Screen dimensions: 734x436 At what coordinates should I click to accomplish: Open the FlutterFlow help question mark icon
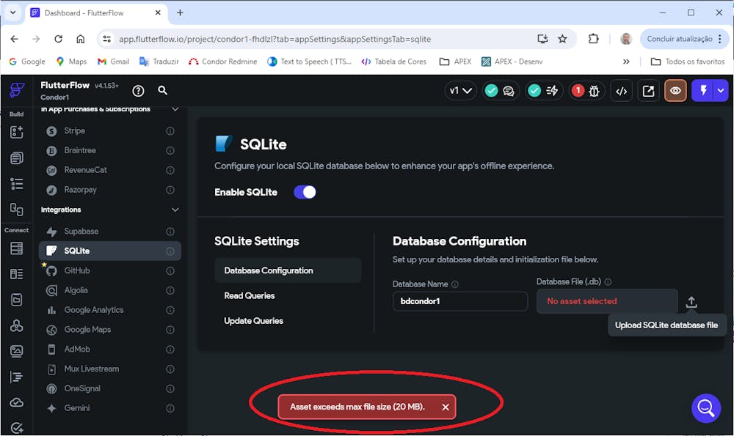(138, 91)
